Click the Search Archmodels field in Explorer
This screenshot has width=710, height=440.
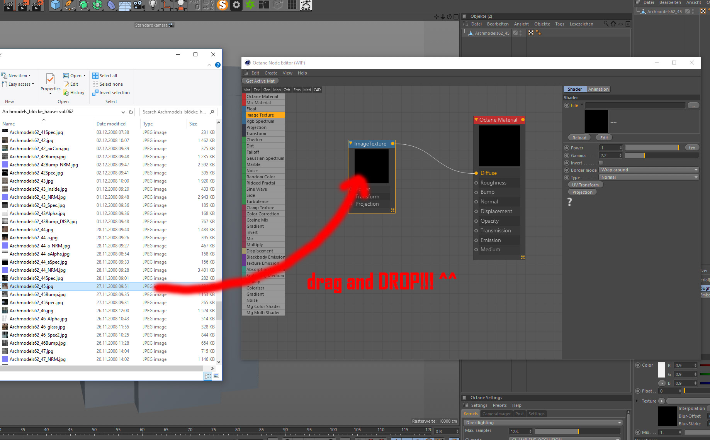pyautogui.click(x=178, y=112)
